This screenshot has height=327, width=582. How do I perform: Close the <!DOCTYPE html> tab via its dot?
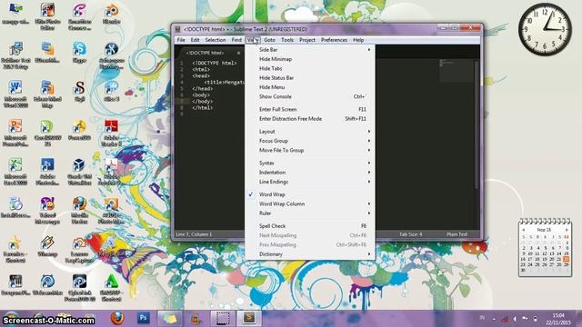(x=238, y=53)
